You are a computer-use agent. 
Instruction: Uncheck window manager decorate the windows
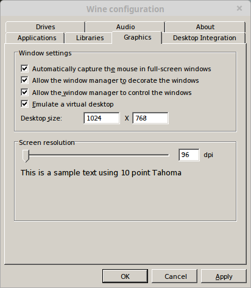click(24, 80)
